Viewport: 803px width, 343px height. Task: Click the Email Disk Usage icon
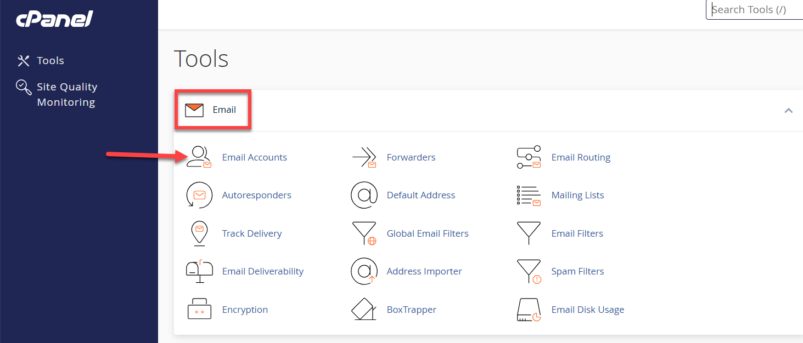pos(529,310)
